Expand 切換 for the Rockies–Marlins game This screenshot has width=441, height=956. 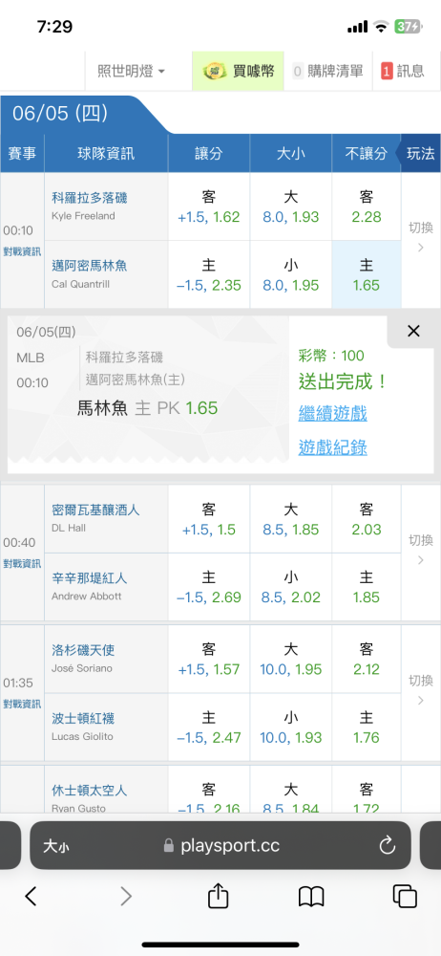(420, 236)
